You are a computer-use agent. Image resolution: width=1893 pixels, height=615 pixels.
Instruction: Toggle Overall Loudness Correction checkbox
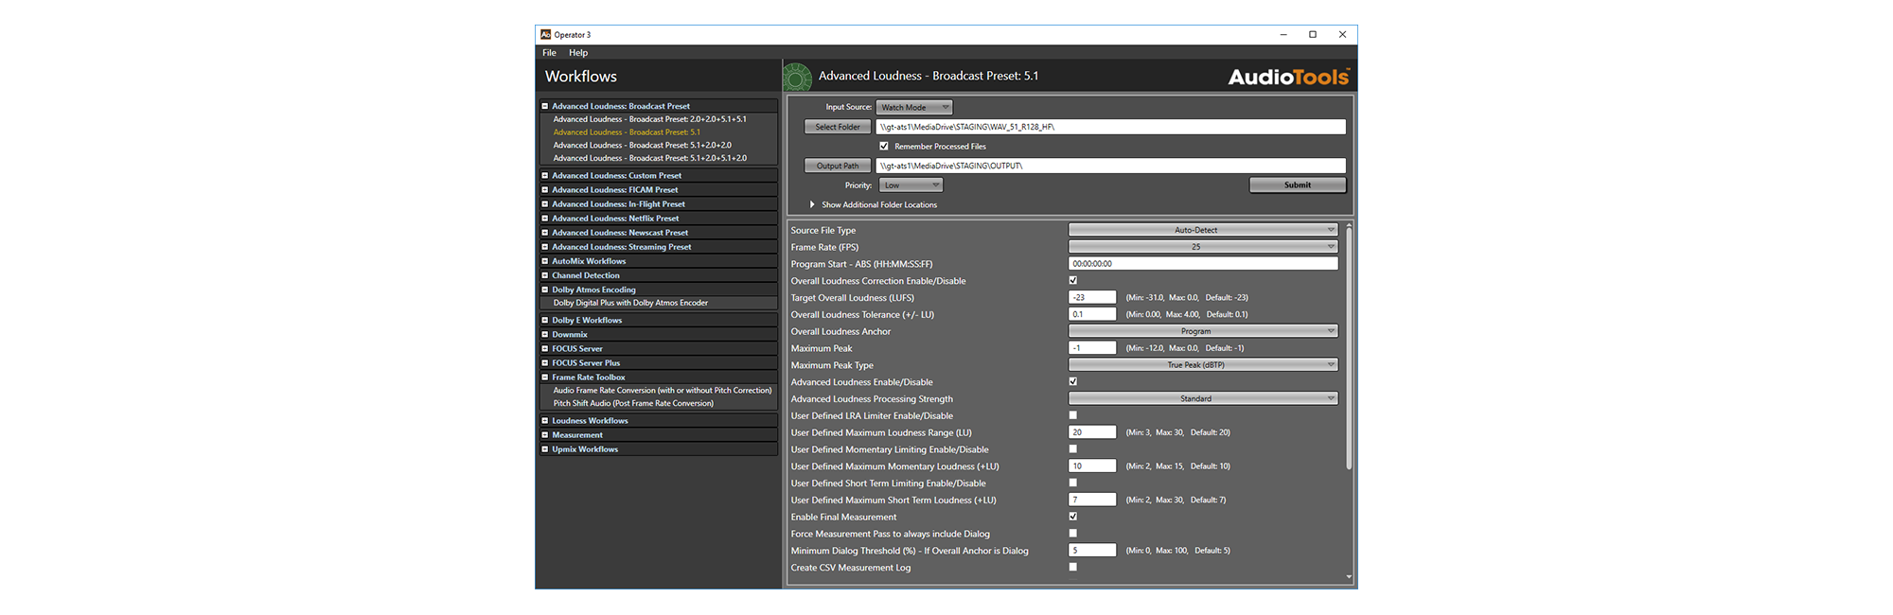point(1073,280)
